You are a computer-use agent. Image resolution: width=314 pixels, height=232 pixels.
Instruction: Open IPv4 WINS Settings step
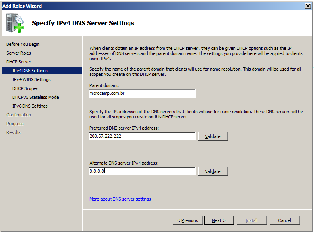point(31,79)
